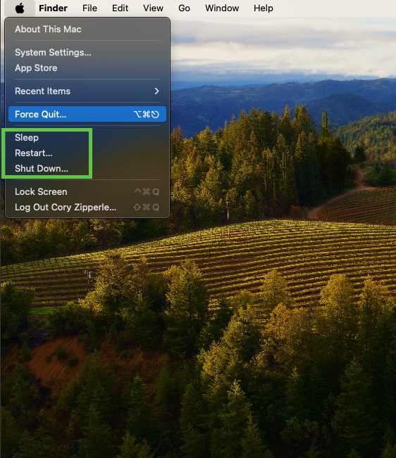This screenshot has height=458, width=396.
Task: Put the Mac to Sleep
Action: click(x=87, y=138)
